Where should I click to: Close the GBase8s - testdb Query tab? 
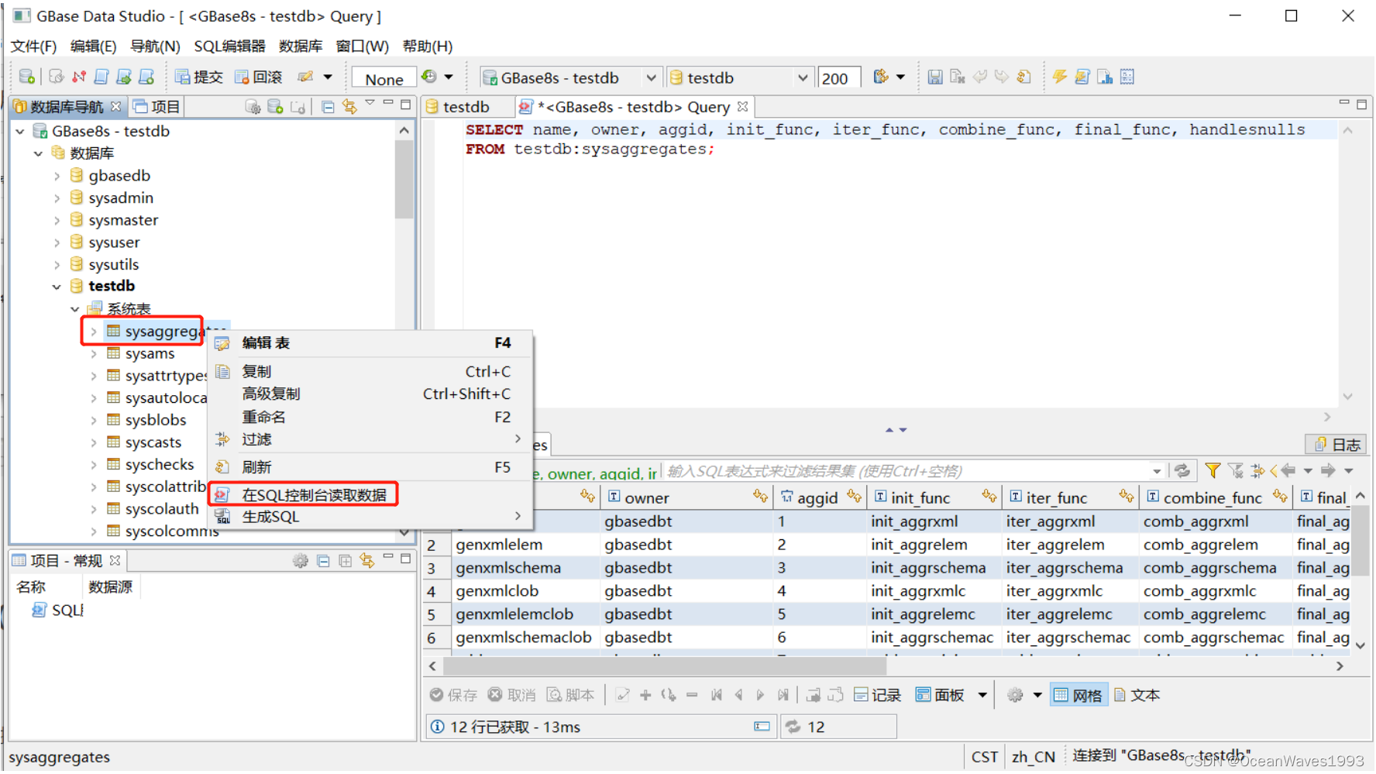click(x=742, y=106)
